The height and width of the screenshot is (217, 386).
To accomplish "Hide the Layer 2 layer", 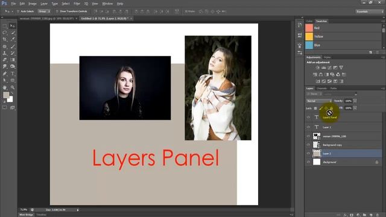I will click(308, 153).
